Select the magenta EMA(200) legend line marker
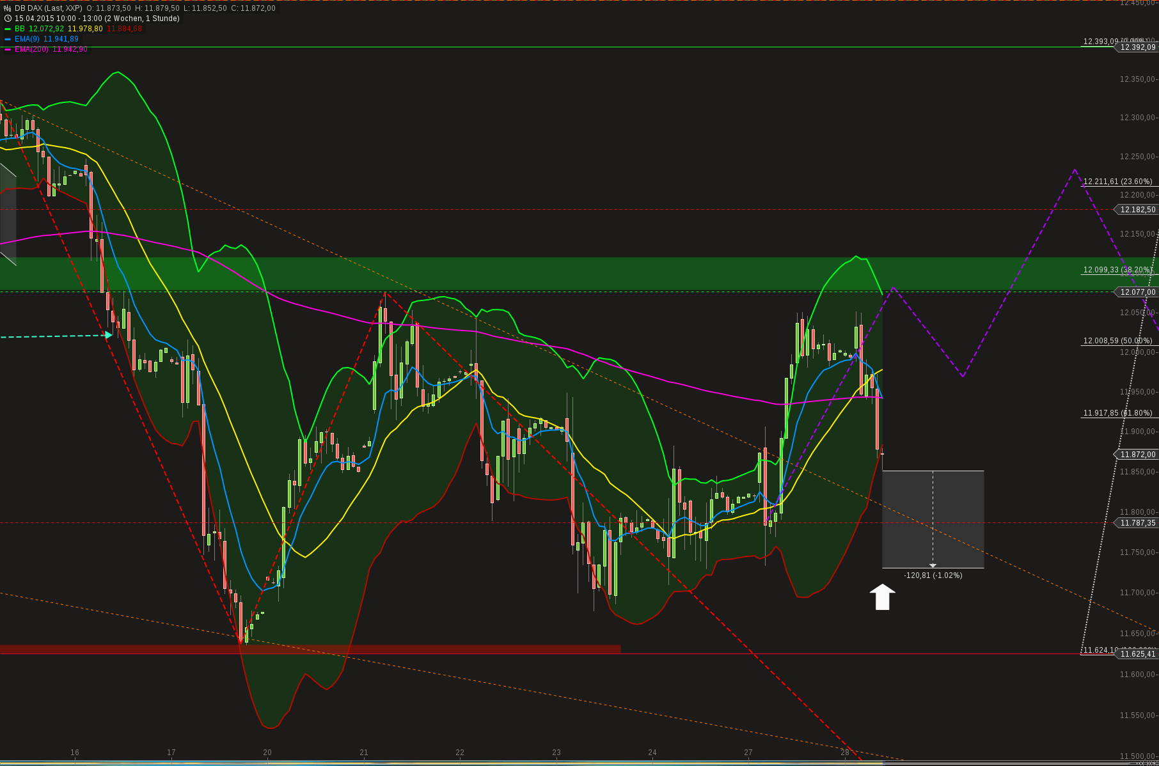 tap(6, 49)
